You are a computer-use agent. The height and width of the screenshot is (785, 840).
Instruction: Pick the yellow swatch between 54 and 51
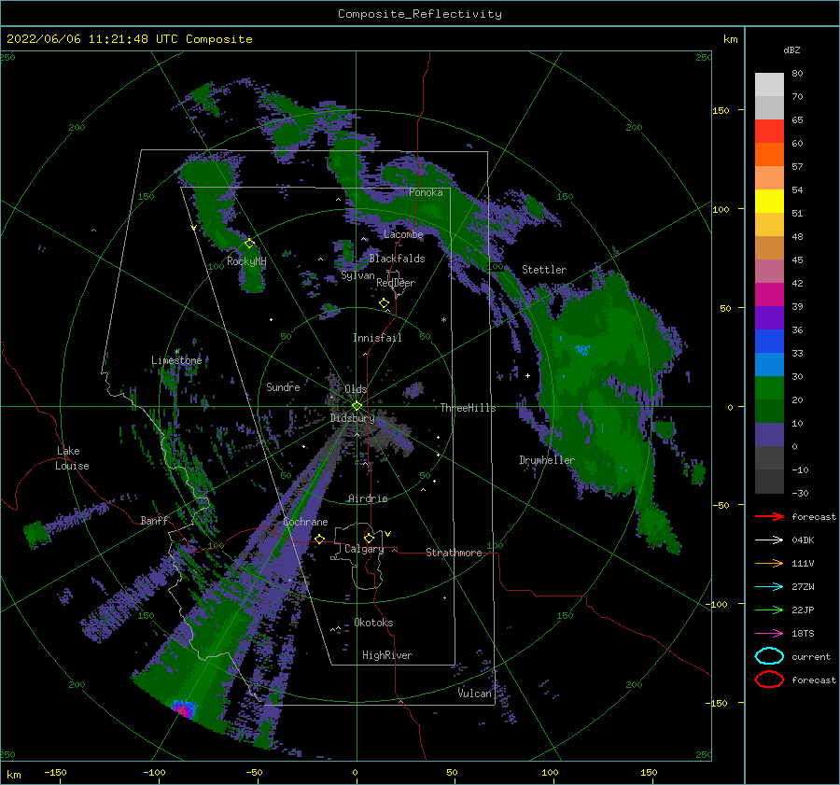click(769, 202)
